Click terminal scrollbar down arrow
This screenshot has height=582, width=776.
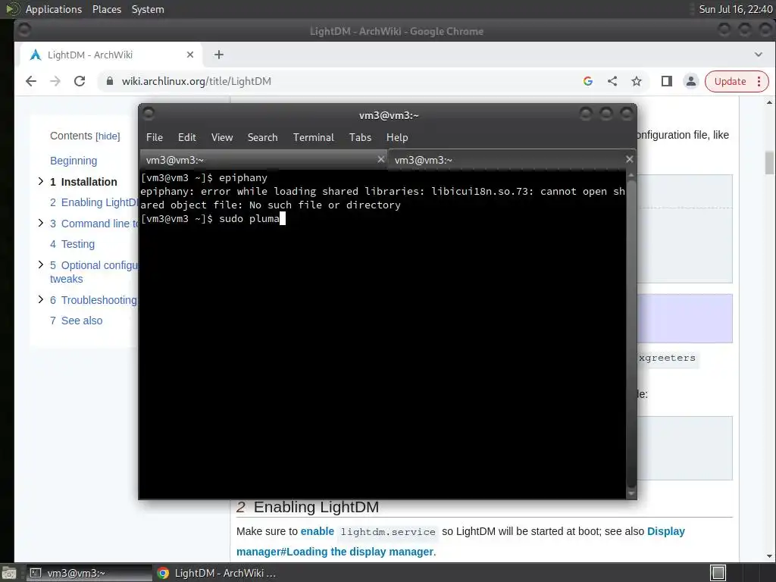[631, 493]
